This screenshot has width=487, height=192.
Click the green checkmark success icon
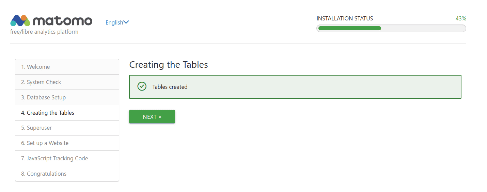tap(142, 86)
